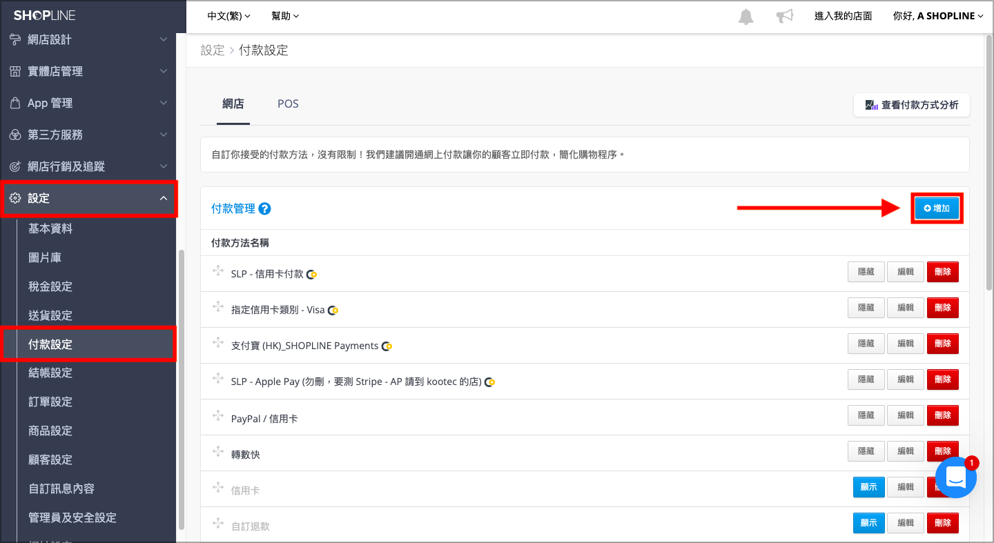The width and height of the screenshot is (994, 543).
Task: Click the drag handle for 指定信用卡類別 - Visa
Action: (x=218, y=307)
